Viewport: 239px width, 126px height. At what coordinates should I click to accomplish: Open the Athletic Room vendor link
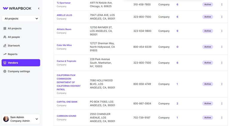(64, 29)
